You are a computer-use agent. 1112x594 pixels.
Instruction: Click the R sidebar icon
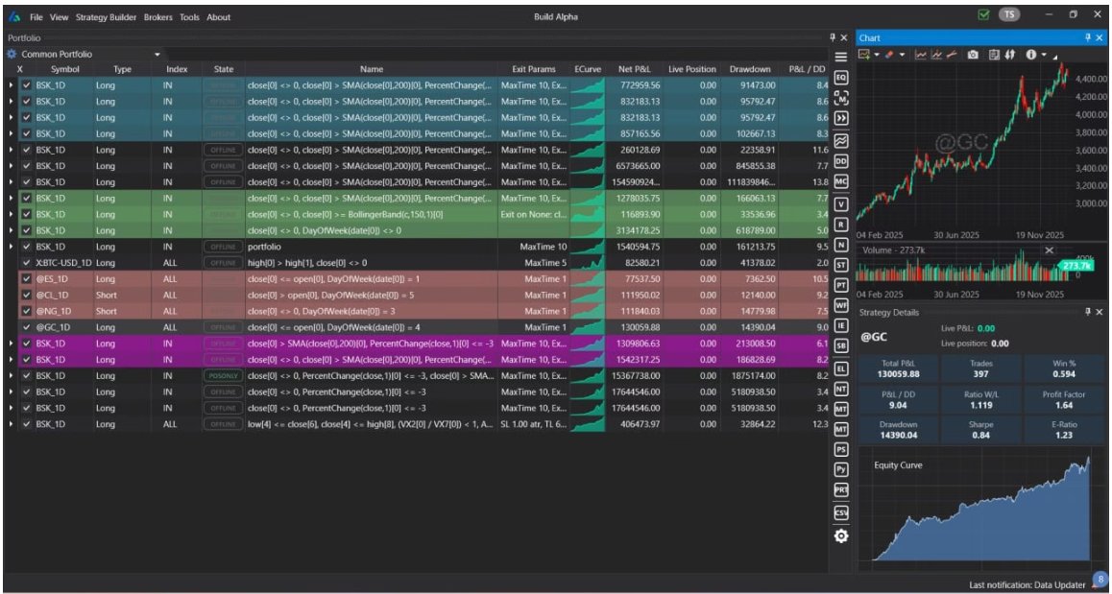841,224
